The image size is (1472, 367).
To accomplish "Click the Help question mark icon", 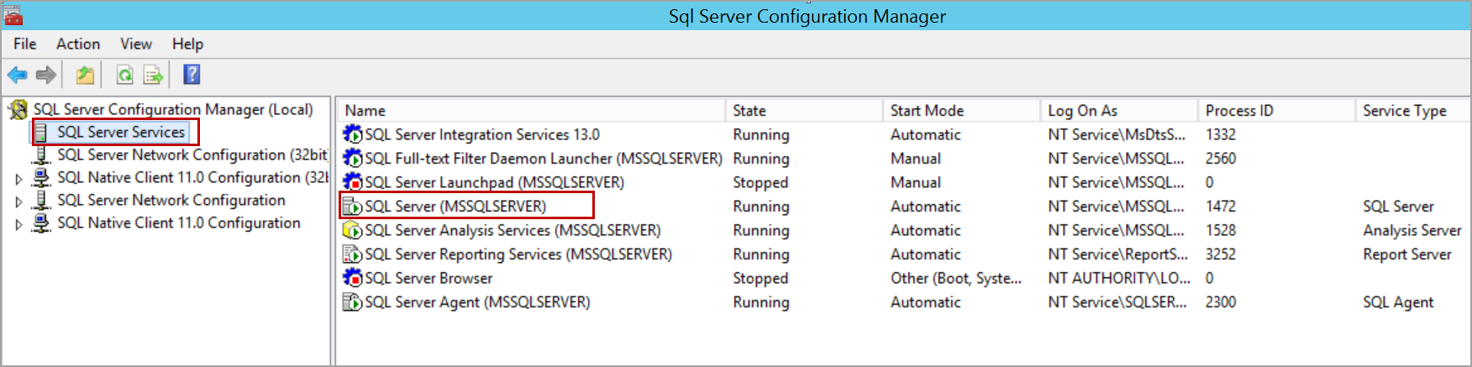I will (x=192, y=75).
